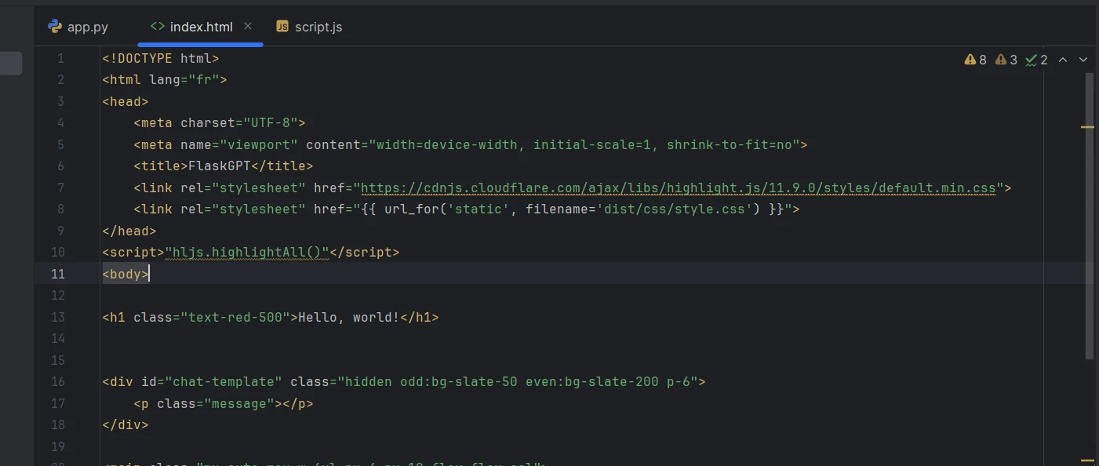
Task: Click the upper yellow warning stripe marker
Action: tap(1087, 126)
